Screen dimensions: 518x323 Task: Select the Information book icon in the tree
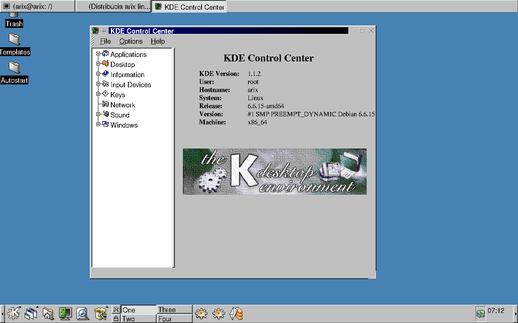point(106,74)
